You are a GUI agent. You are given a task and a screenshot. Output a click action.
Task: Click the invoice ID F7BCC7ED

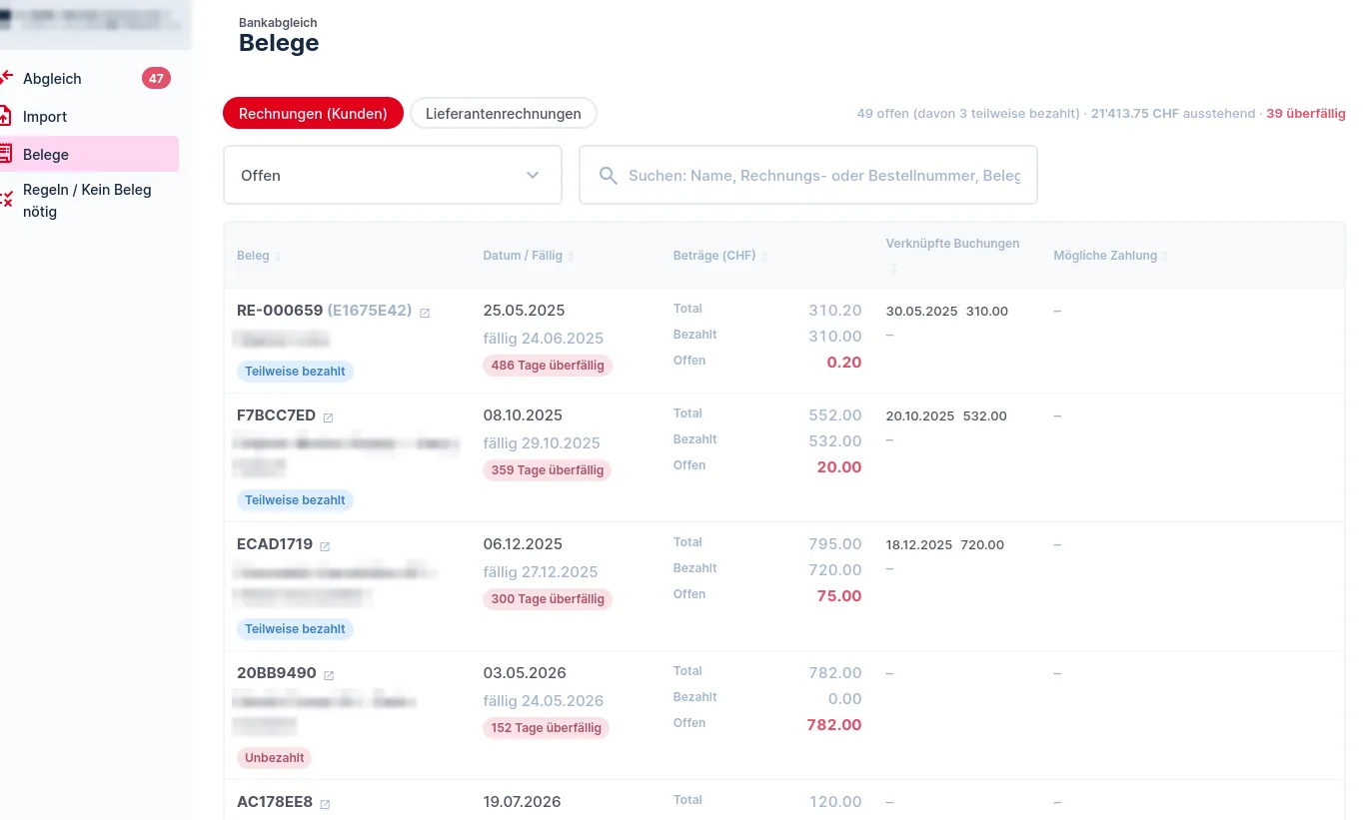[276, 415]
